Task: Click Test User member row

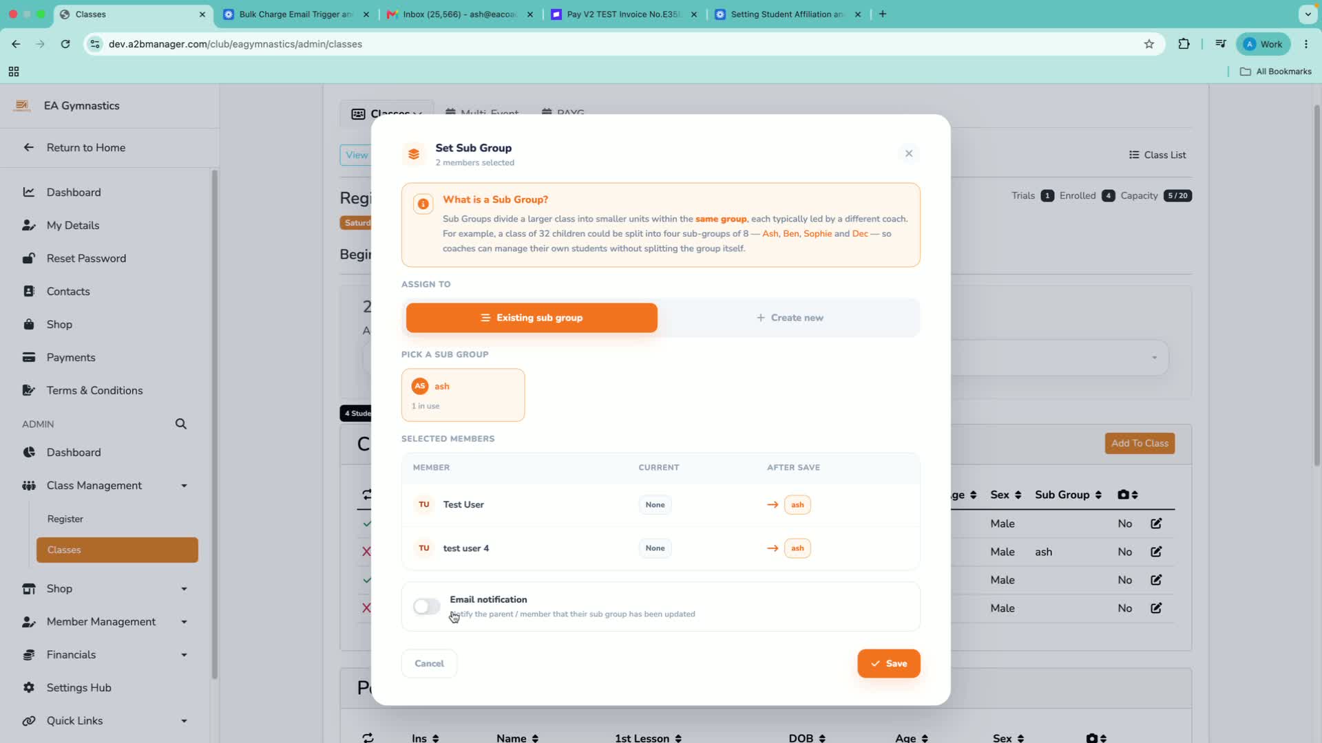Action: pos(660,504)
